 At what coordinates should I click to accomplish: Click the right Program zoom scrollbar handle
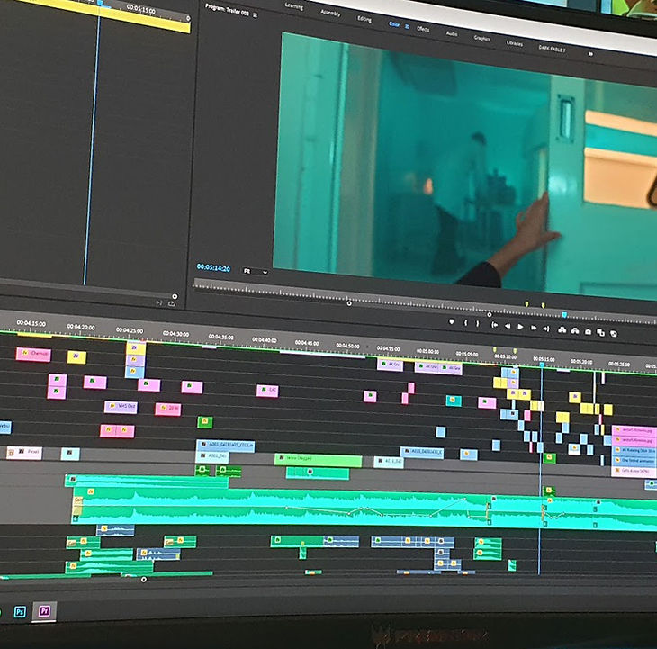point(490,314)
